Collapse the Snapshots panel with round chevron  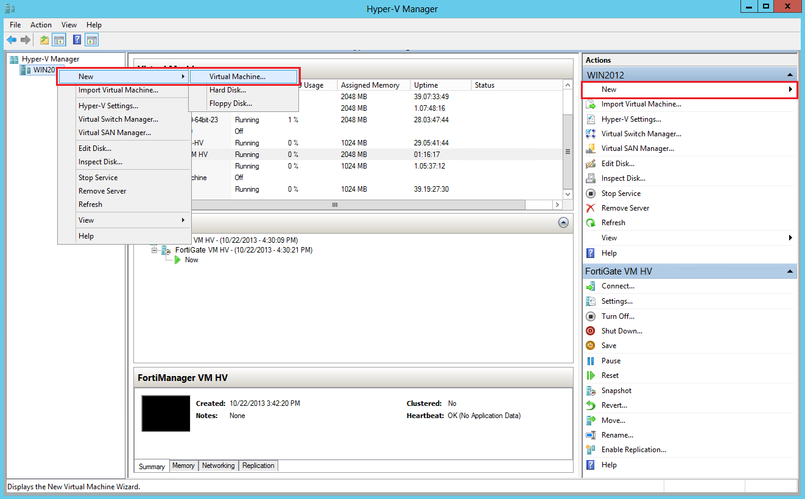point(563,223)
